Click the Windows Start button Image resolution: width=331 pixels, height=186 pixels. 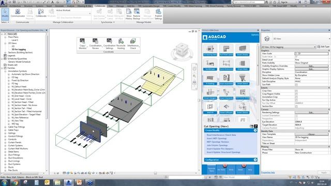pyautogui.click(x=4, y=182)
